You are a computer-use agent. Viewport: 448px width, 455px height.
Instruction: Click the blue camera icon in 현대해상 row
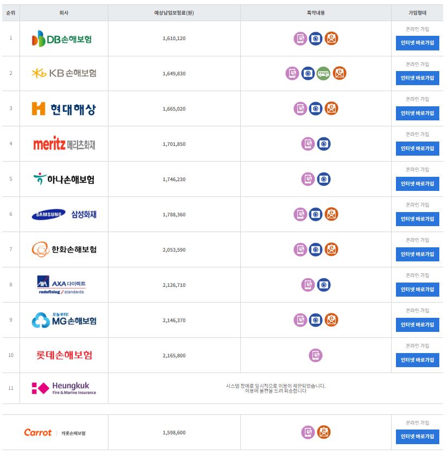coord(316,109)
